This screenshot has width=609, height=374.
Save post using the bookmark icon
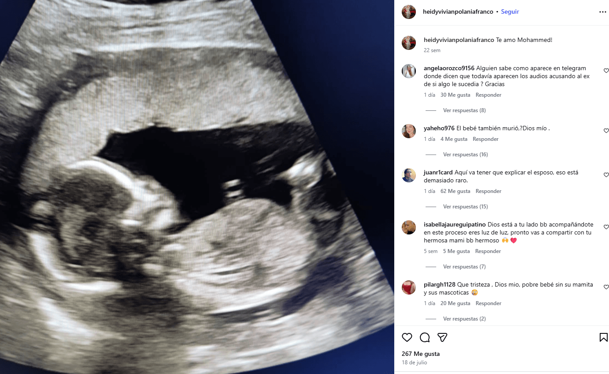point(603,337)
